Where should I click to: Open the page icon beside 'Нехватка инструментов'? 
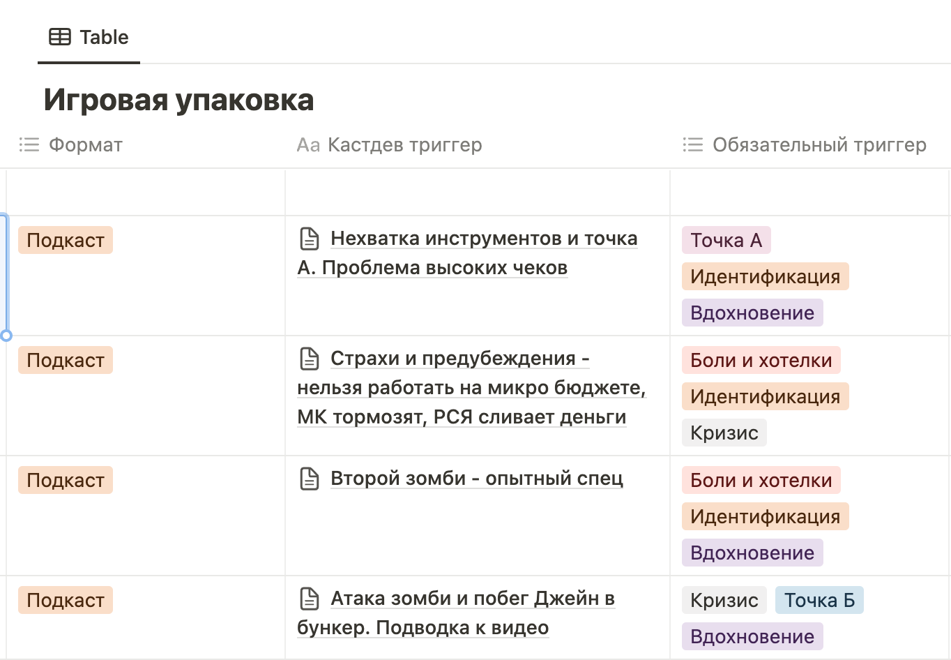[x=309, y=239]
